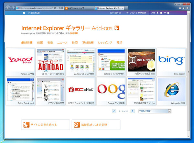Image resolution: width=194 pixels, height=143 pixels.
Task: Refresh the page with the reload icon
Action: coord(59,8)
